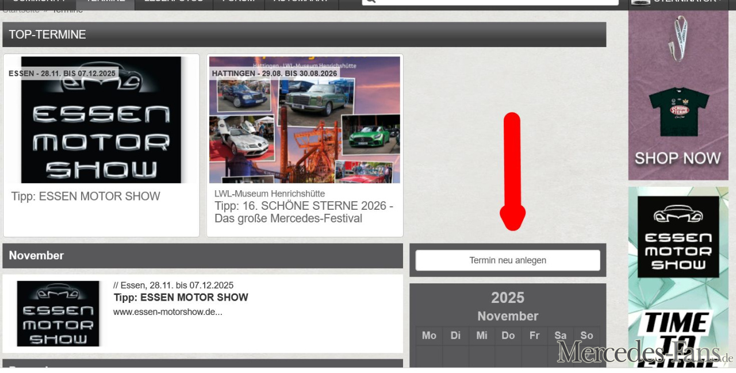Viewport: 736px width, 373px height.
Task: Open the AUTOMARKT navigation tab
Action: (299, 2)
